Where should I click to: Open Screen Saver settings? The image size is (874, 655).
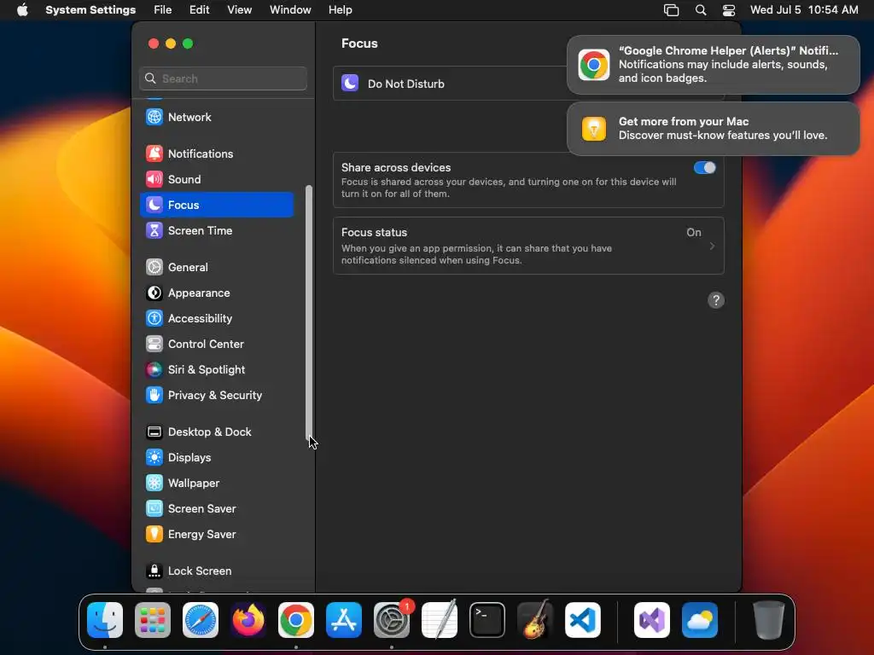(x=217, y=509)
